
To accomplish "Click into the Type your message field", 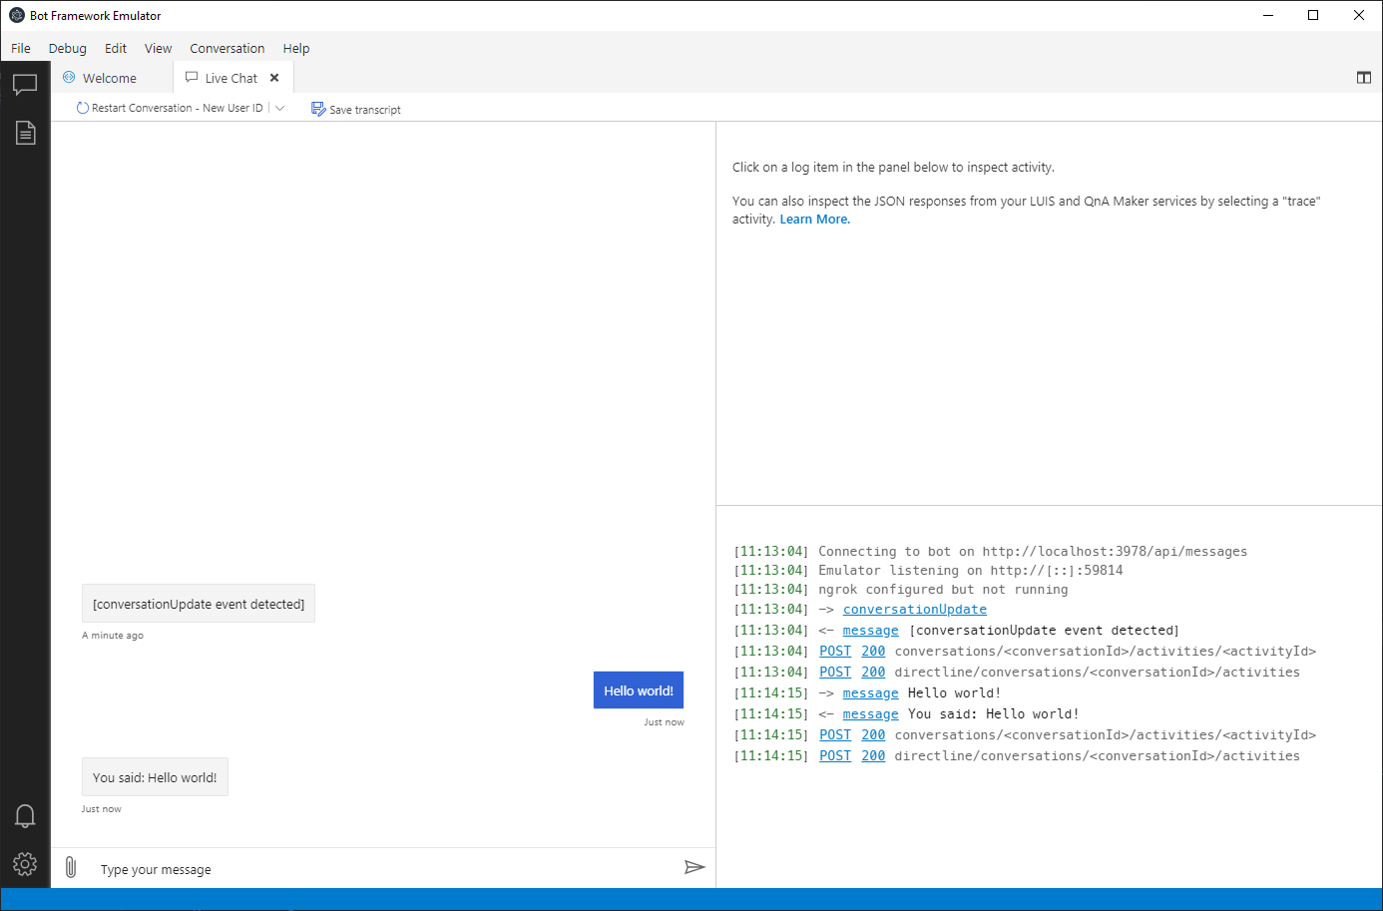I will [384, 869].
